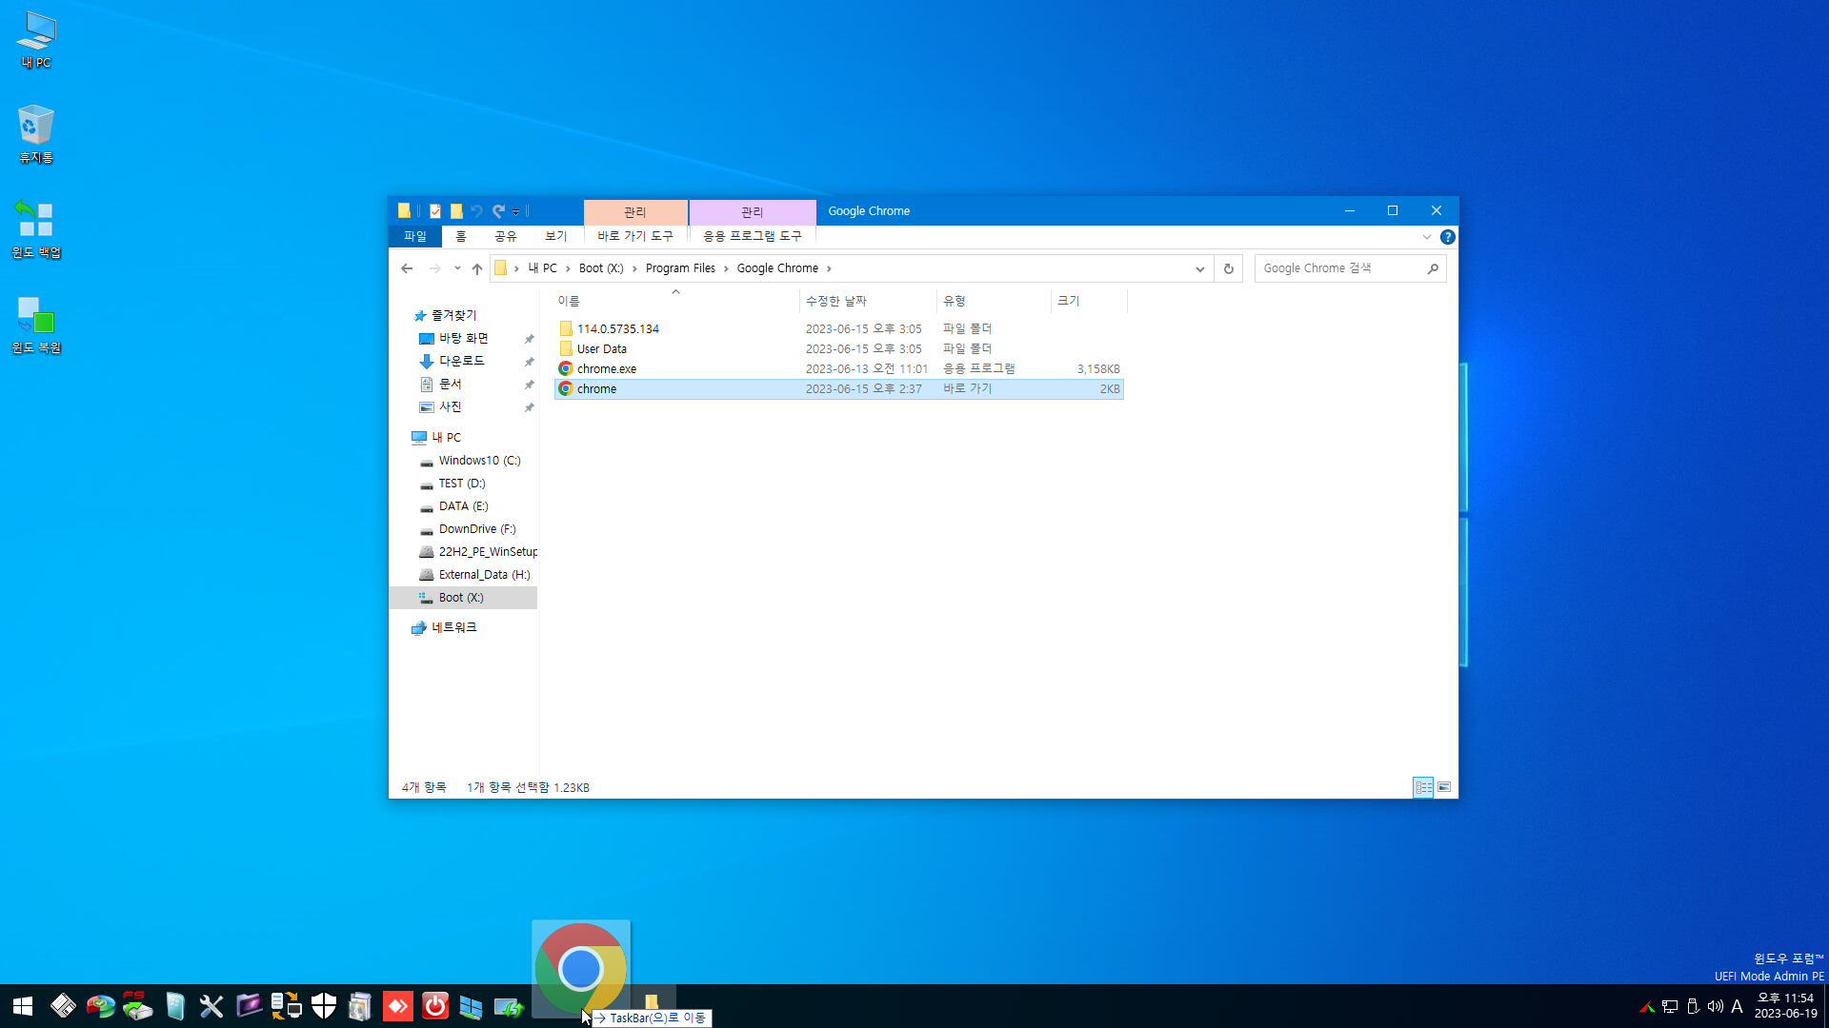Click the taskbar clock showing 오후 11:54
This screenshot has height=1028, width=1829.
pyautogui.click(x=1785, y=1006)
